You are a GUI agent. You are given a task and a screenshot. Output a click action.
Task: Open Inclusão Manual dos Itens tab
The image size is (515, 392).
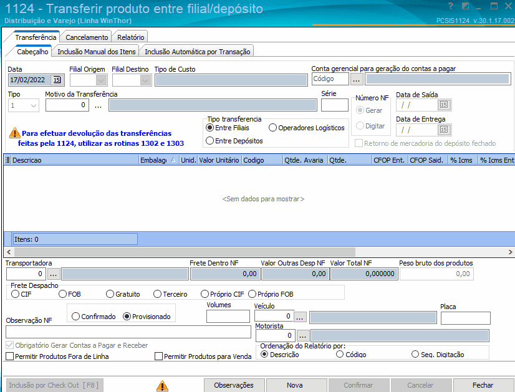coord(96,52)
